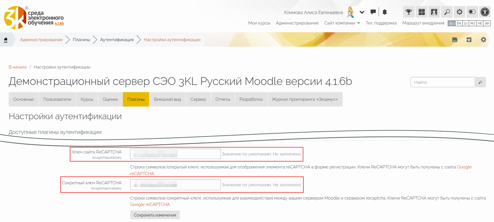This screenshot has height=222, width=494.
Task: Click Настройки аутентификации orange breadcrumb
Action: [x=172, y=40]
